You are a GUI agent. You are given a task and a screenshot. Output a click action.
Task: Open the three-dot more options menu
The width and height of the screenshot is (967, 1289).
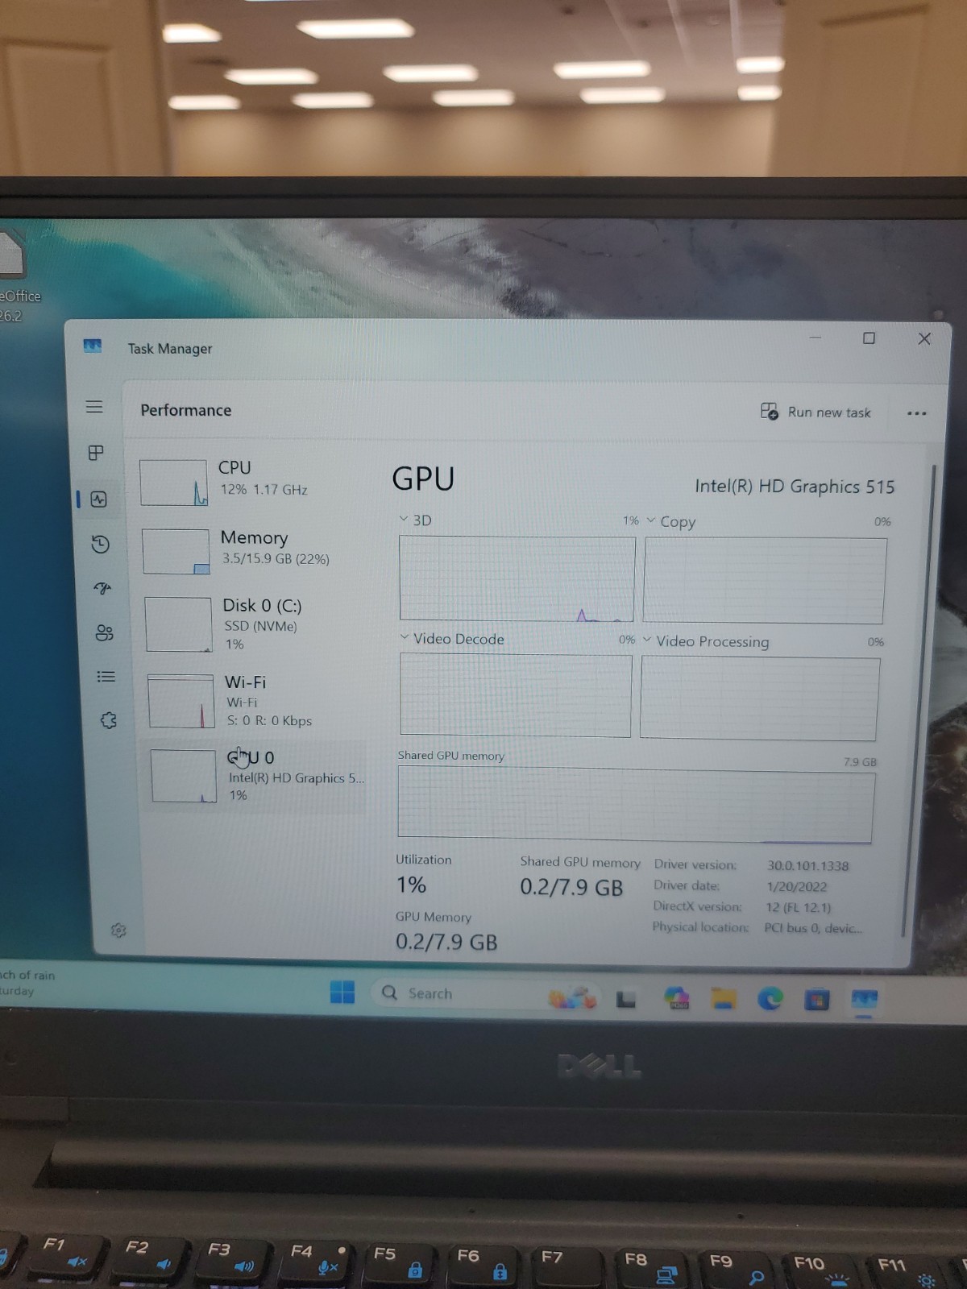[916, 413]
